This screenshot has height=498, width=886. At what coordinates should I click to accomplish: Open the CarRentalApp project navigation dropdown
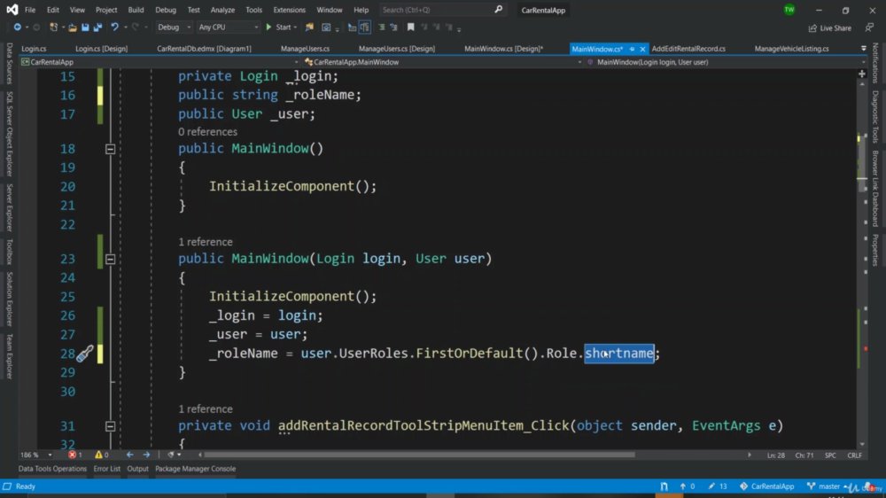[x=159, y=62]
